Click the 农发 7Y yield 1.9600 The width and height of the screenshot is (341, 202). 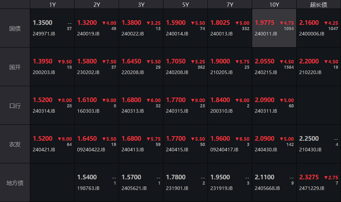220,139
